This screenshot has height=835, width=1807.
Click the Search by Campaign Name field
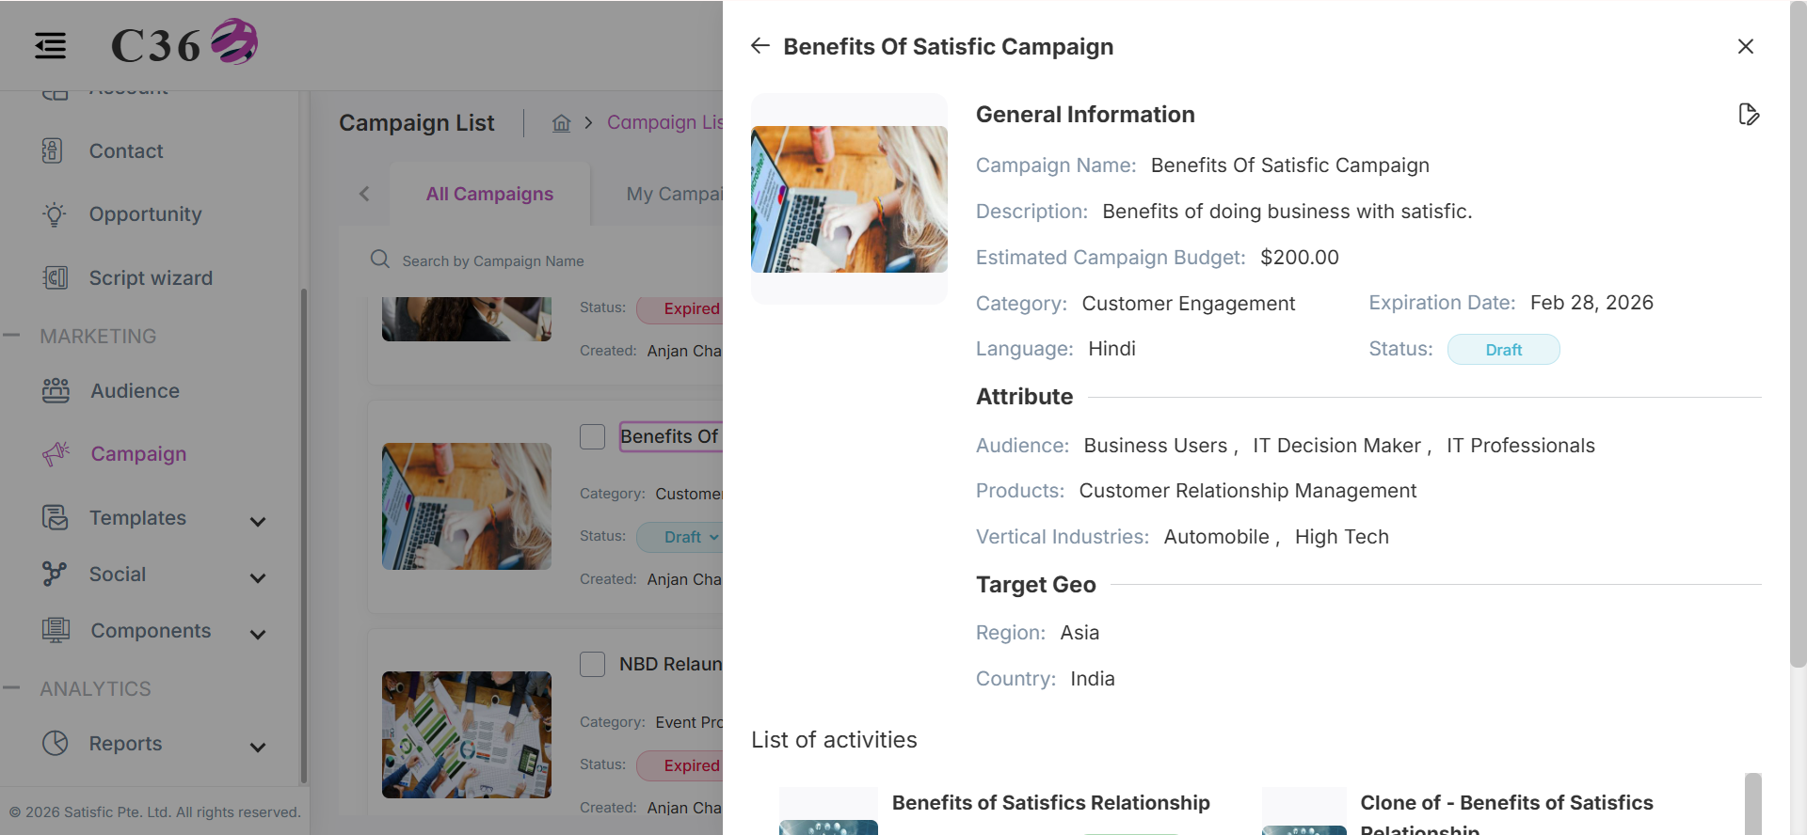pyautogui.click(x=546, y=260)
